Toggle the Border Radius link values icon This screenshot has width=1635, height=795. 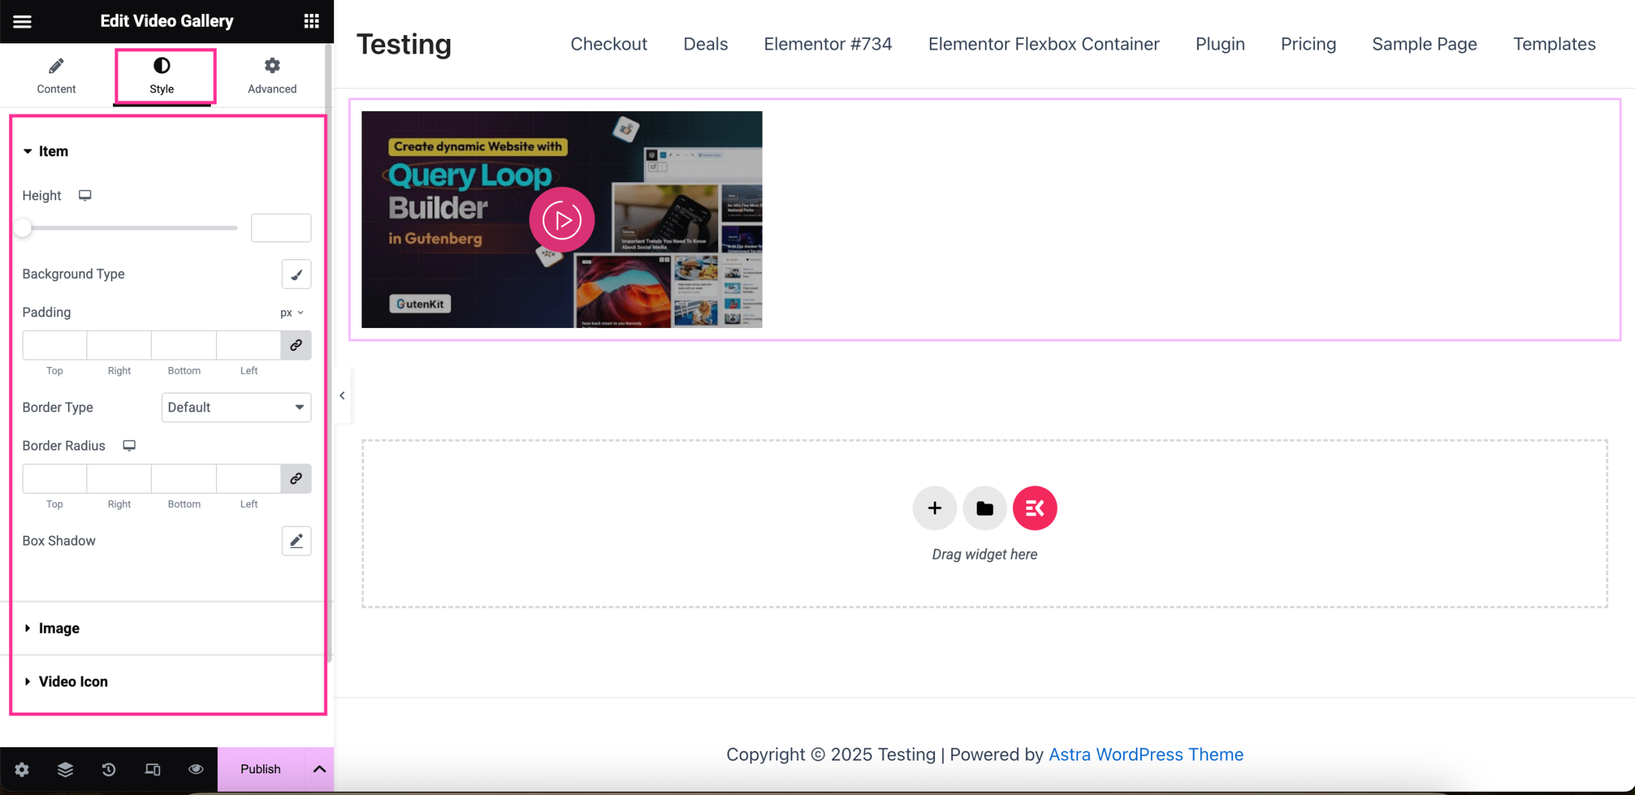click(296, 479)
